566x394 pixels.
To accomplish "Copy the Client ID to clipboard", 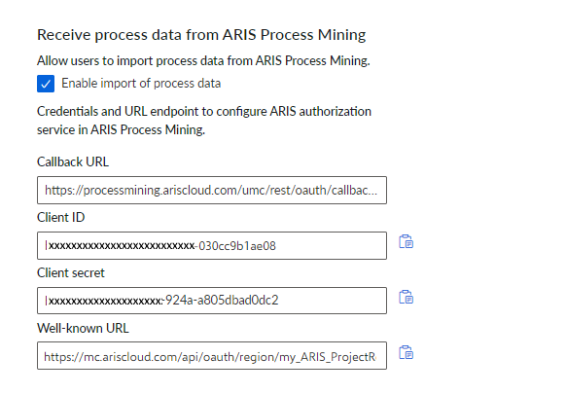I will click(407, 241).
